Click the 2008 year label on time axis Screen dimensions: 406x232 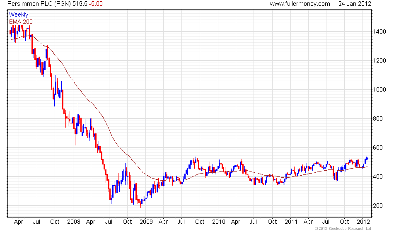click(x=74, y=222)
